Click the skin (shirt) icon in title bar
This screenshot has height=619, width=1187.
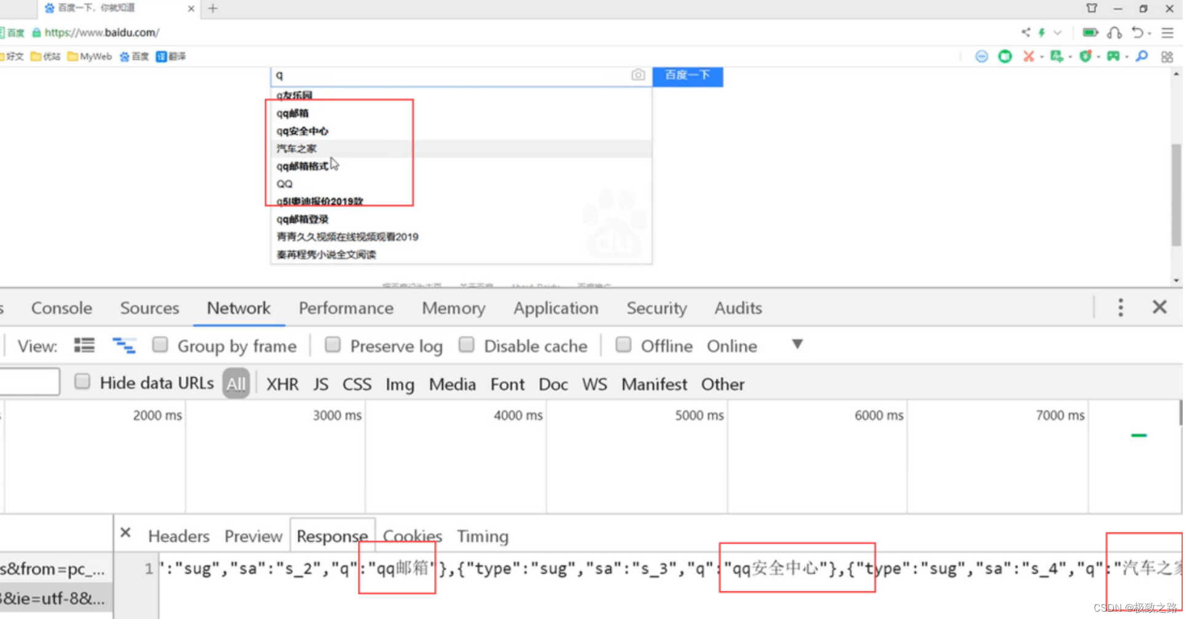pos(1092,8)
